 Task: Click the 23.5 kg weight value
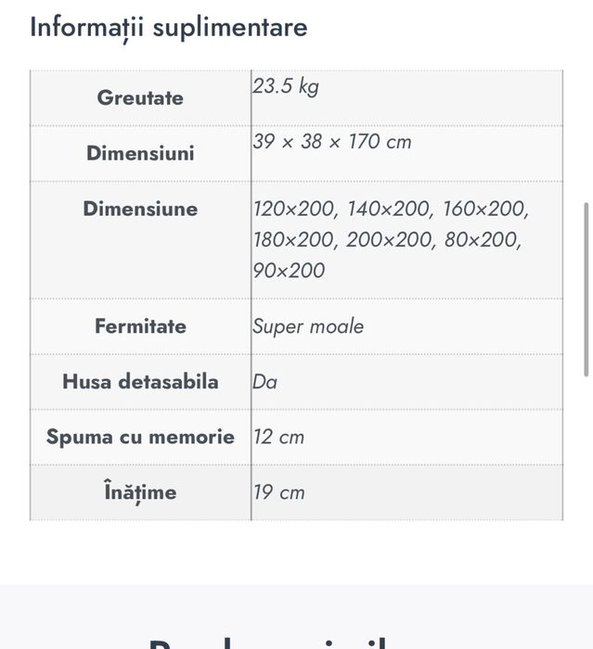point(286,87)
